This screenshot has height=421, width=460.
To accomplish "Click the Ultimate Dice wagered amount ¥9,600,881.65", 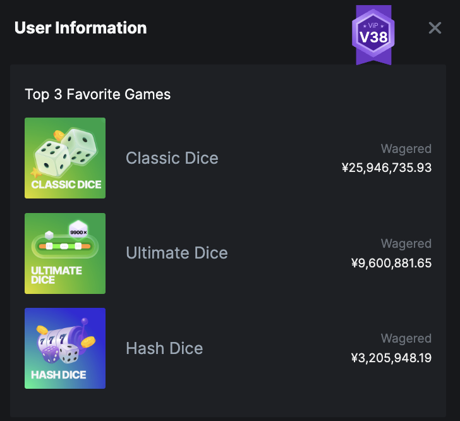I will pos(391,263).
